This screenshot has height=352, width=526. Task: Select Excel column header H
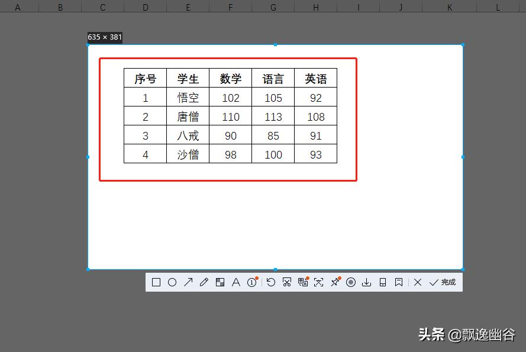[x=315, y=7]
